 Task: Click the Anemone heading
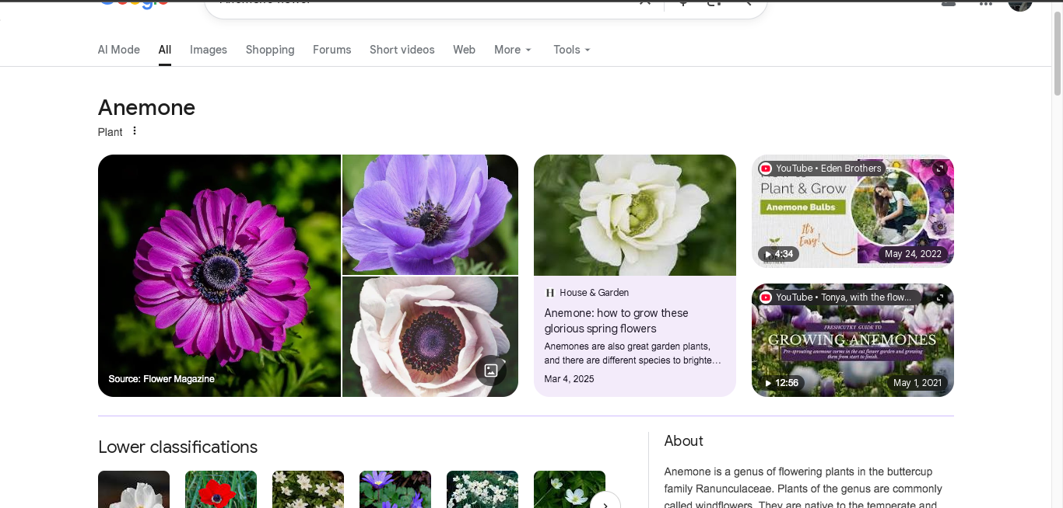(146, 107)
